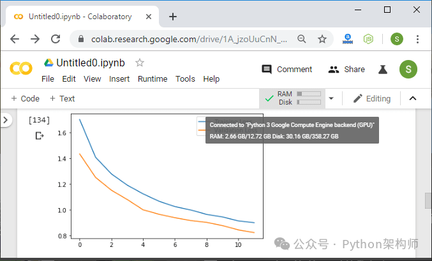Image resolution: width=432 pixels, height=261 pixels.
Task: Click the RAM Disk resource indicator
Action: (292, 98)
